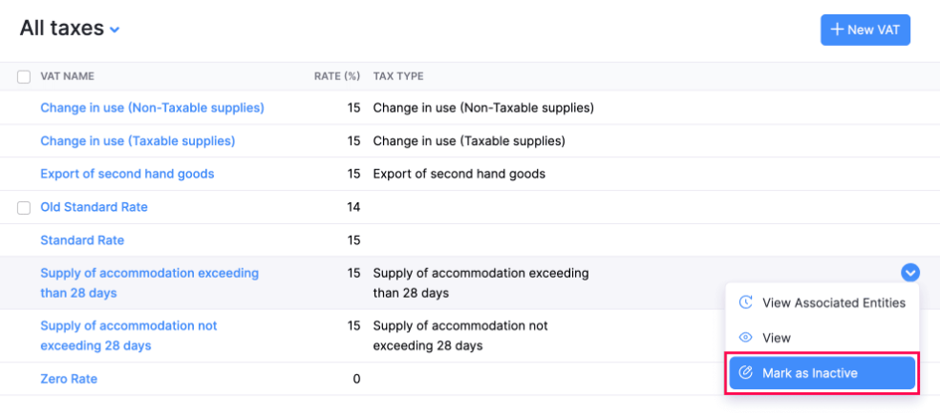
Task: Click the RATE (%) column header
Action: point(336,76)
